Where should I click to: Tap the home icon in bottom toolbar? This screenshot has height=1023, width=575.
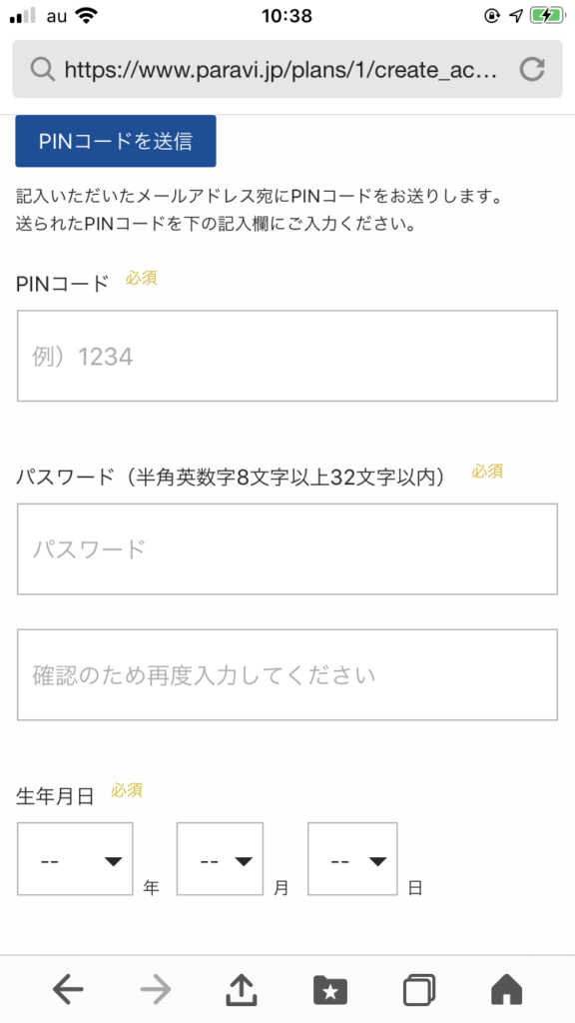[506, 990]
